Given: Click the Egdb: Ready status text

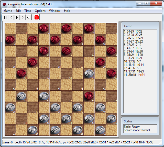Looking at the screenshot, I should 132,127.
